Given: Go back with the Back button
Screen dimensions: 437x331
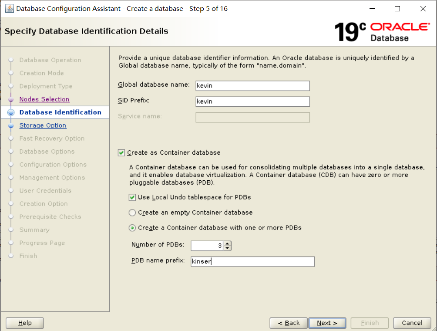Looking at the screenshot, I should (289, 323).
